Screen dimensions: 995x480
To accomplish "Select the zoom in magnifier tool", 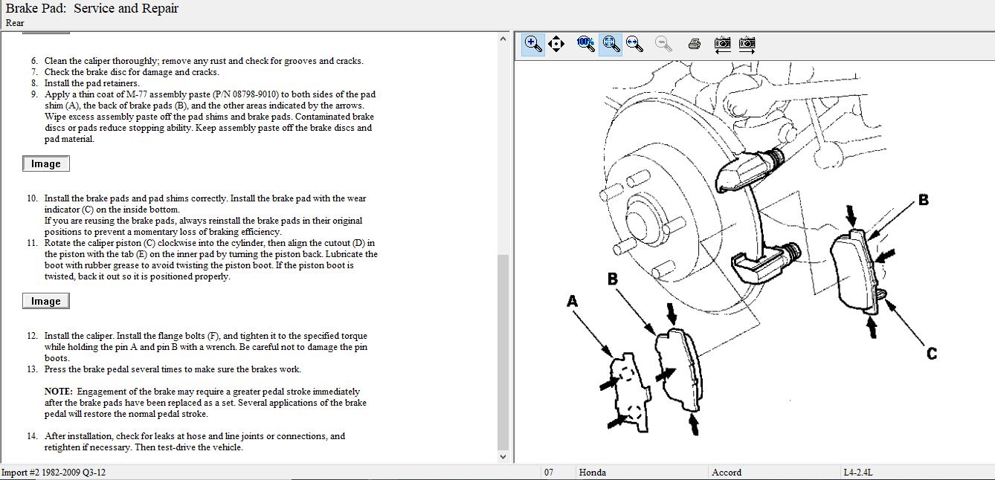I will 532,44.
